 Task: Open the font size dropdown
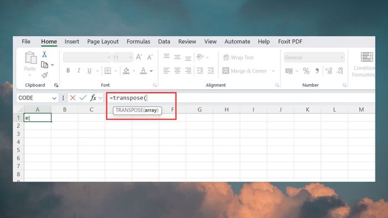pyautogui.click(x=130, y=58)
